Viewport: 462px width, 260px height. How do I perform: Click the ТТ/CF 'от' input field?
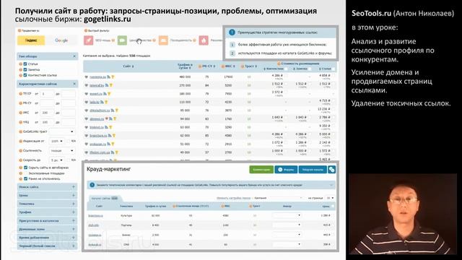coord(48,94)
